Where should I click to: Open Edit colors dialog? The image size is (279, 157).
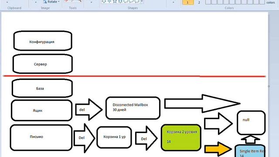pyautogui.click(x=270, y=2)
